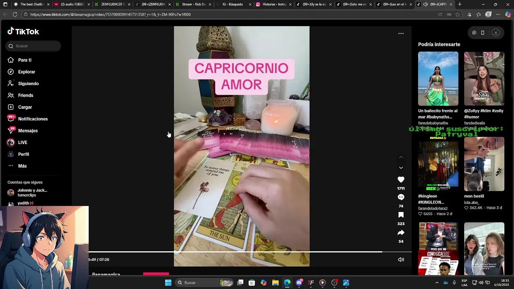Click the TikTok logo
Screen dimensions: 514x289
(23, 31)
